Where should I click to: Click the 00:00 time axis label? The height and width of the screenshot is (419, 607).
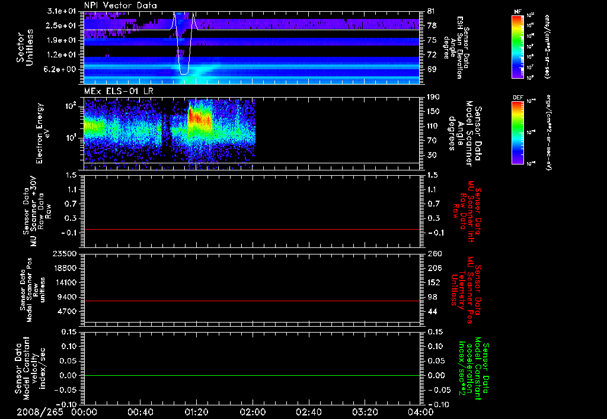tap(84, 412)
